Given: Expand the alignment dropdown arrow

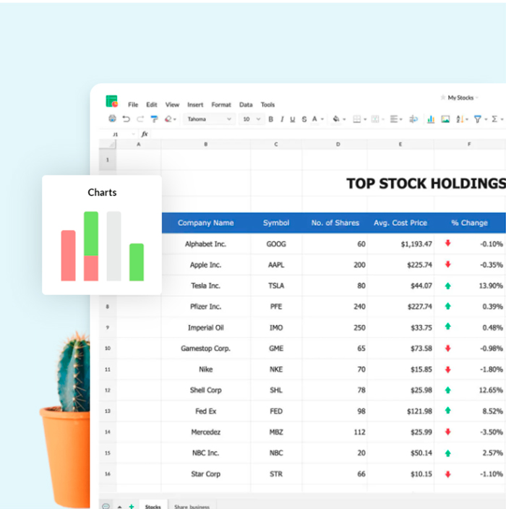Looking at the screenshot, I should [401, 119].
